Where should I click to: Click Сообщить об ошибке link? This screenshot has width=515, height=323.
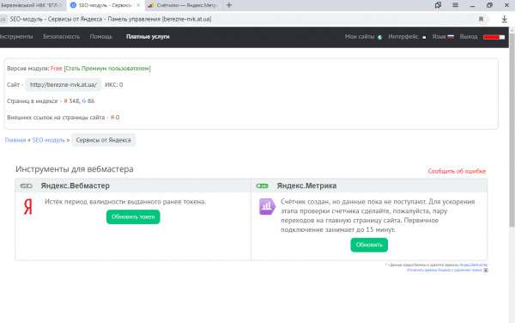point(457,171)
